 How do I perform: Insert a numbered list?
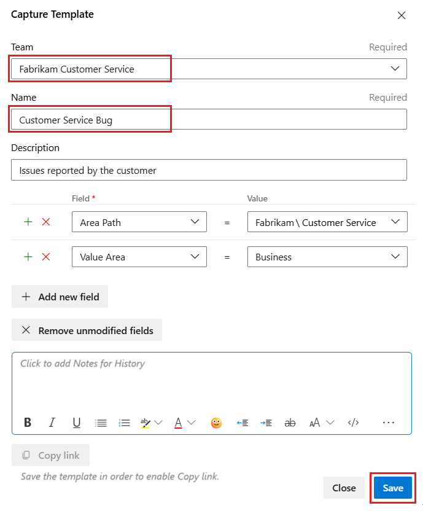125,423
